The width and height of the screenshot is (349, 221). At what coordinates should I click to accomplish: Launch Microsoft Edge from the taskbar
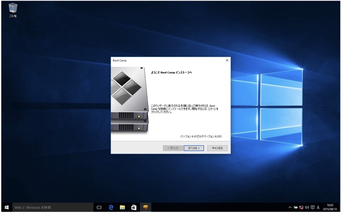click(111, 208)
